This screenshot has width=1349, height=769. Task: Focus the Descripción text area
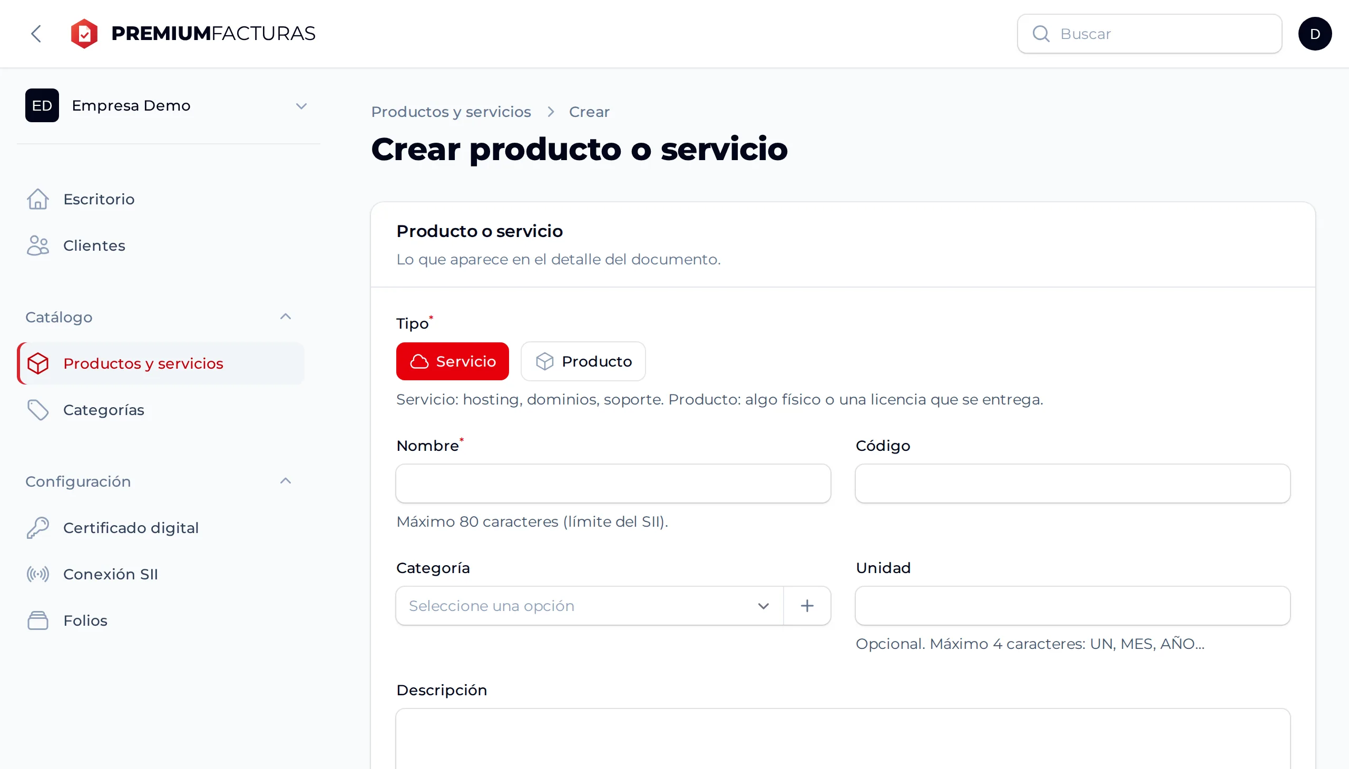tap(843, 739)
